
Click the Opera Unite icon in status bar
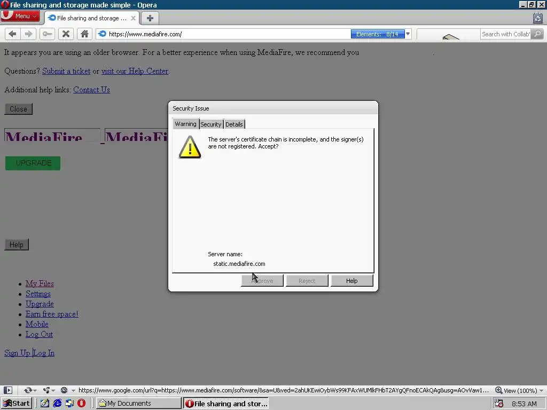[x=46, y=390]
